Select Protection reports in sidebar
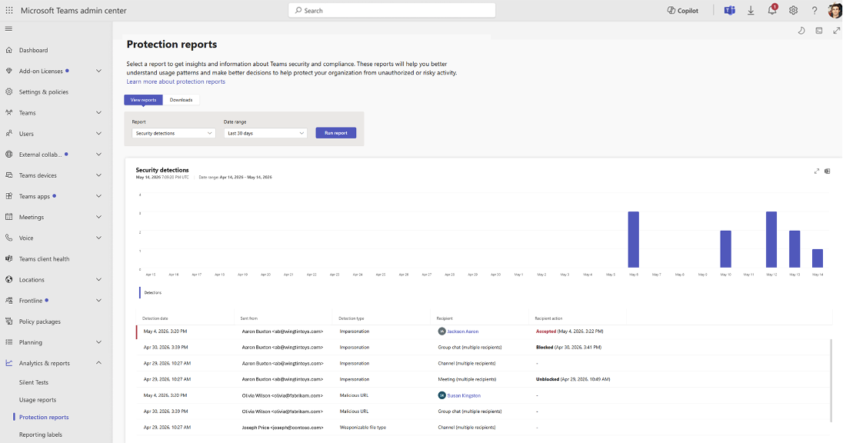Image resolution: width=846 pixels, height=443 pixels. point(44,417)
